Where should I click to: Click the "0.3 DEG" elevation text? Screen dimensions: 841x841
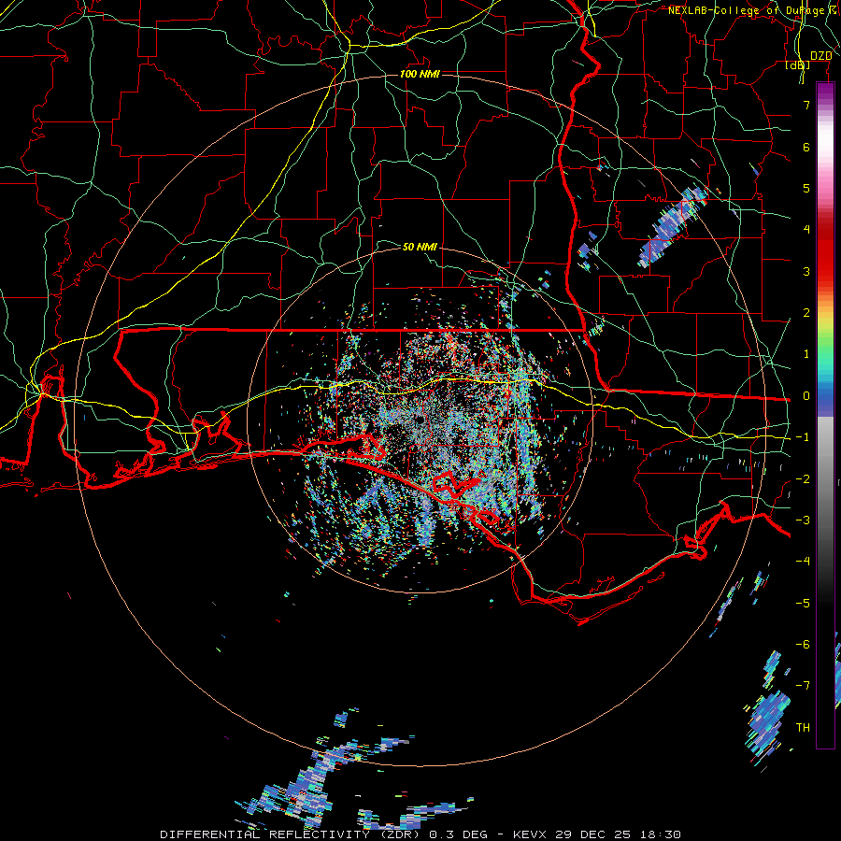point(456,834)
